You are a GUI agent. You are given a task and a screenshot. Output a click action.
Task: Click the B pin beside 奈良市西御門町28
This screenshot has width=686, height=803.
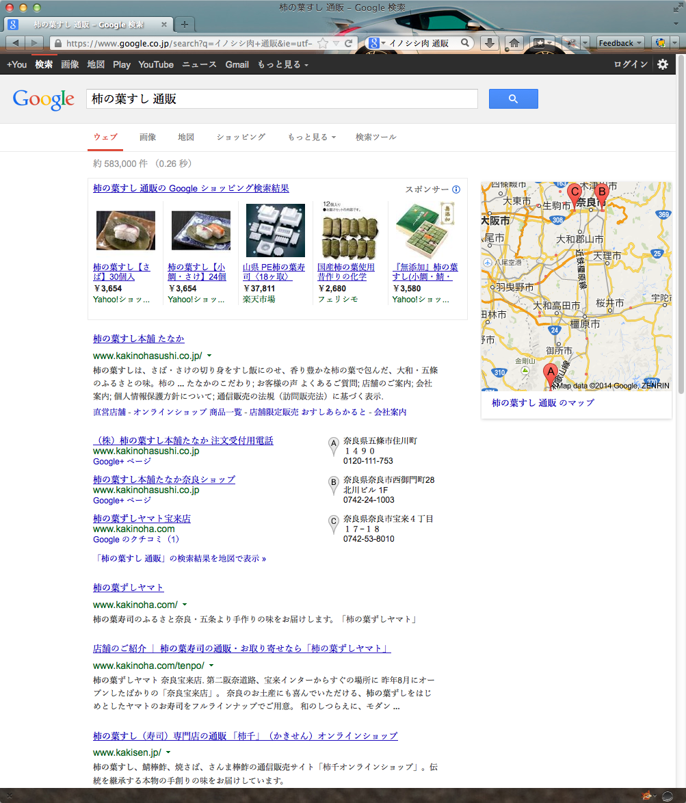point(333,486)
